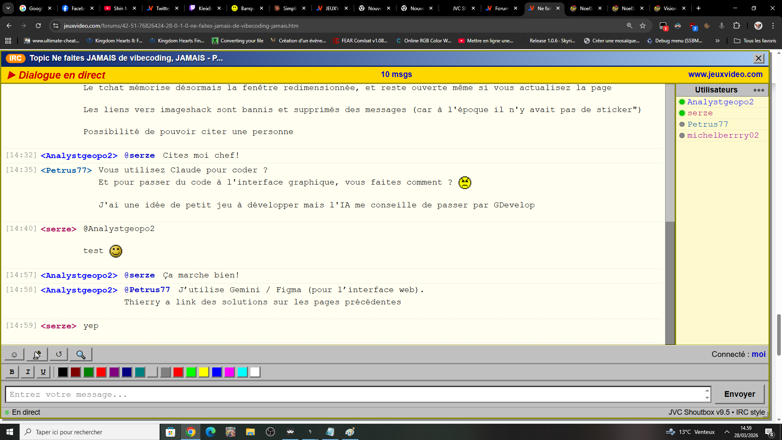Pick the yellow text color swatch

click(204, 372)
